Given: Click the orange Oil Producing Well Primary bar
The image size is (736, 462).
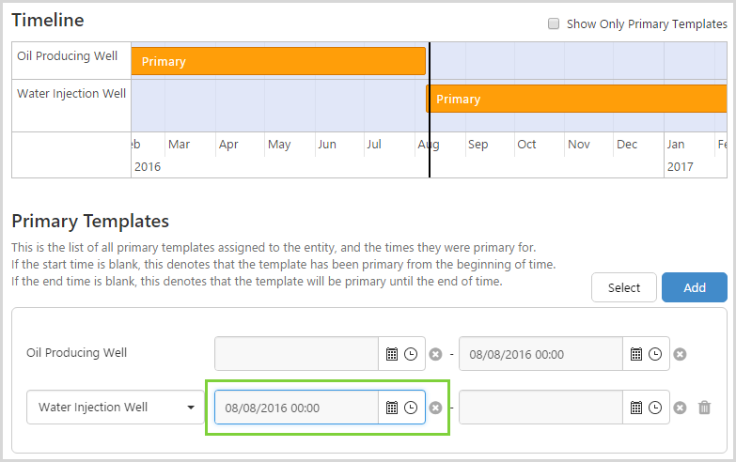Looking at the screenshot, I should click(x=278, y=61).
